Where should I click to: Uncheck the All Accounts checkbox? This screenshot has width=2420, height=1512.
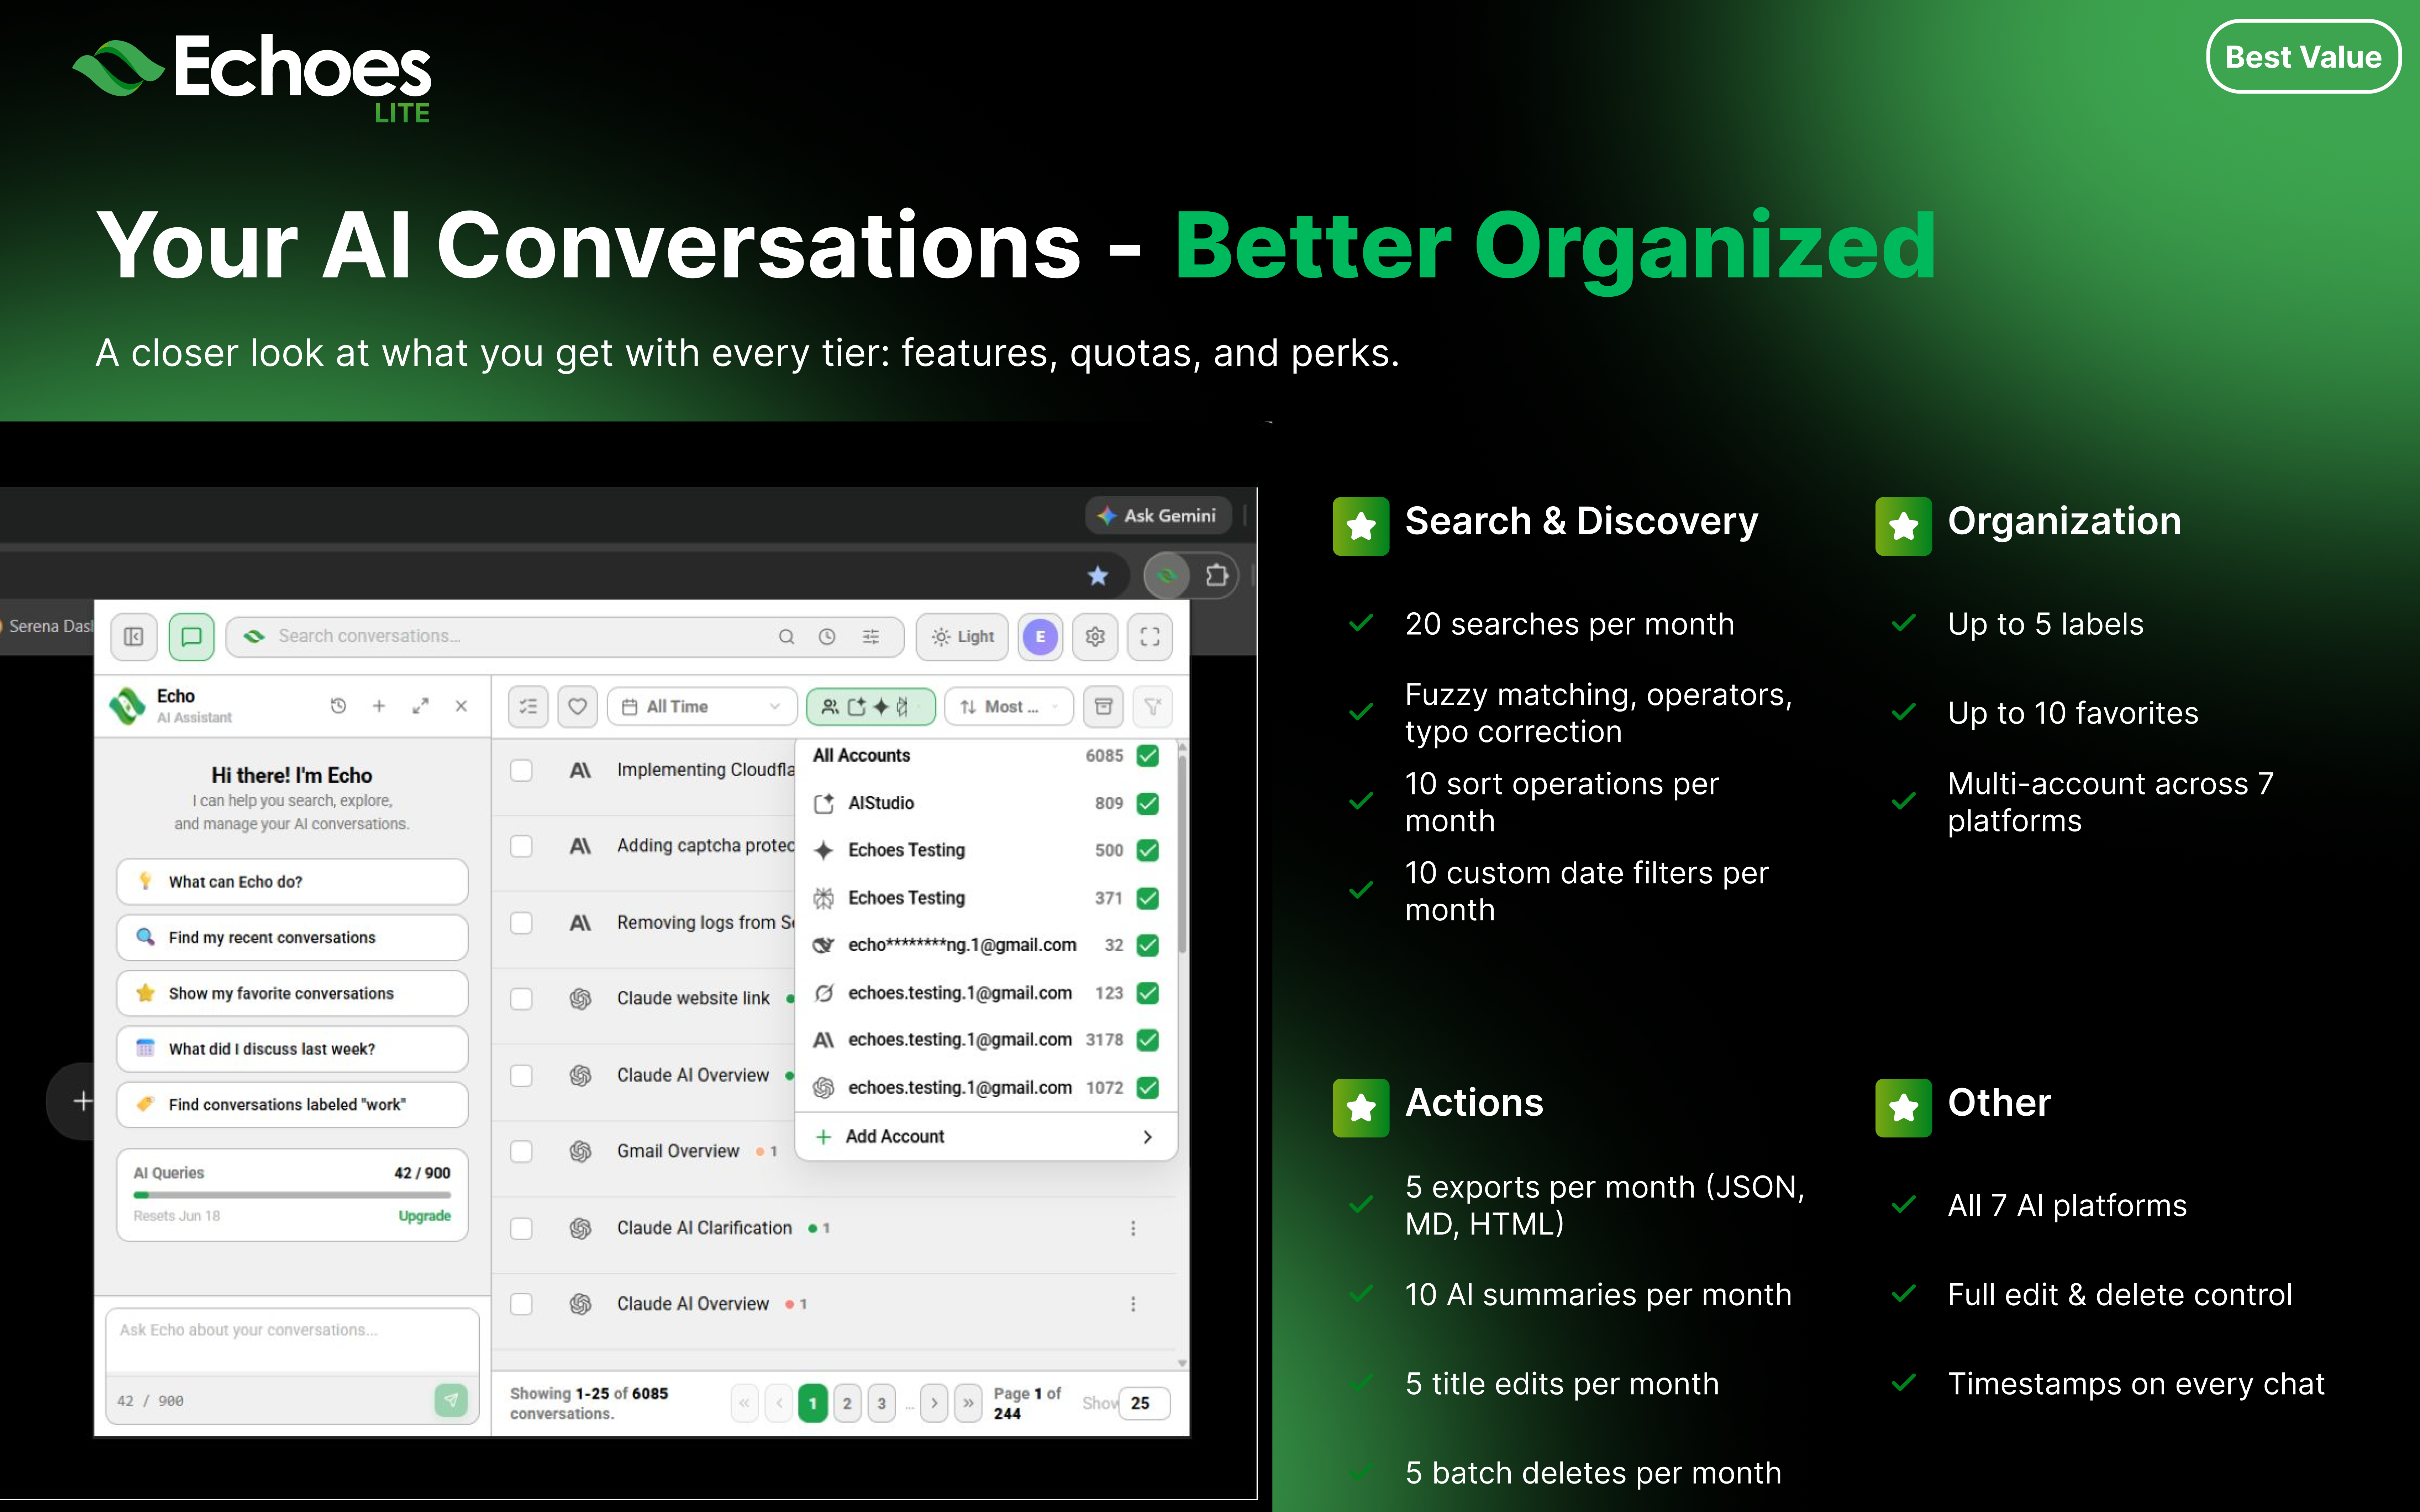click(1148, 756)
